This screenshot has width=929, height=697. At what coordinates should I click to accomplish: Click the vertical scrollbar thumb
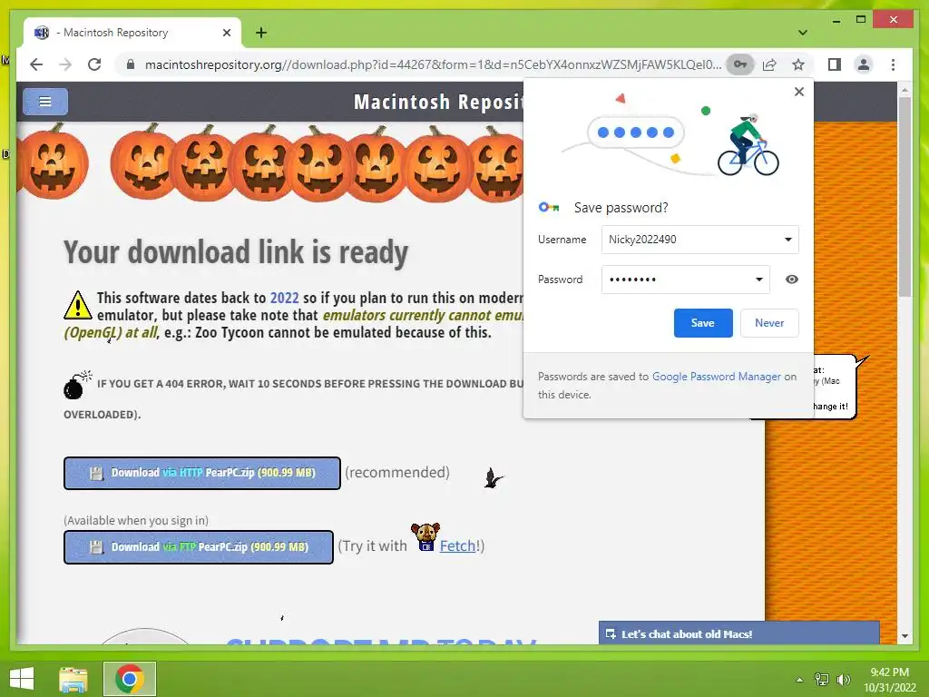pos(905,197)
